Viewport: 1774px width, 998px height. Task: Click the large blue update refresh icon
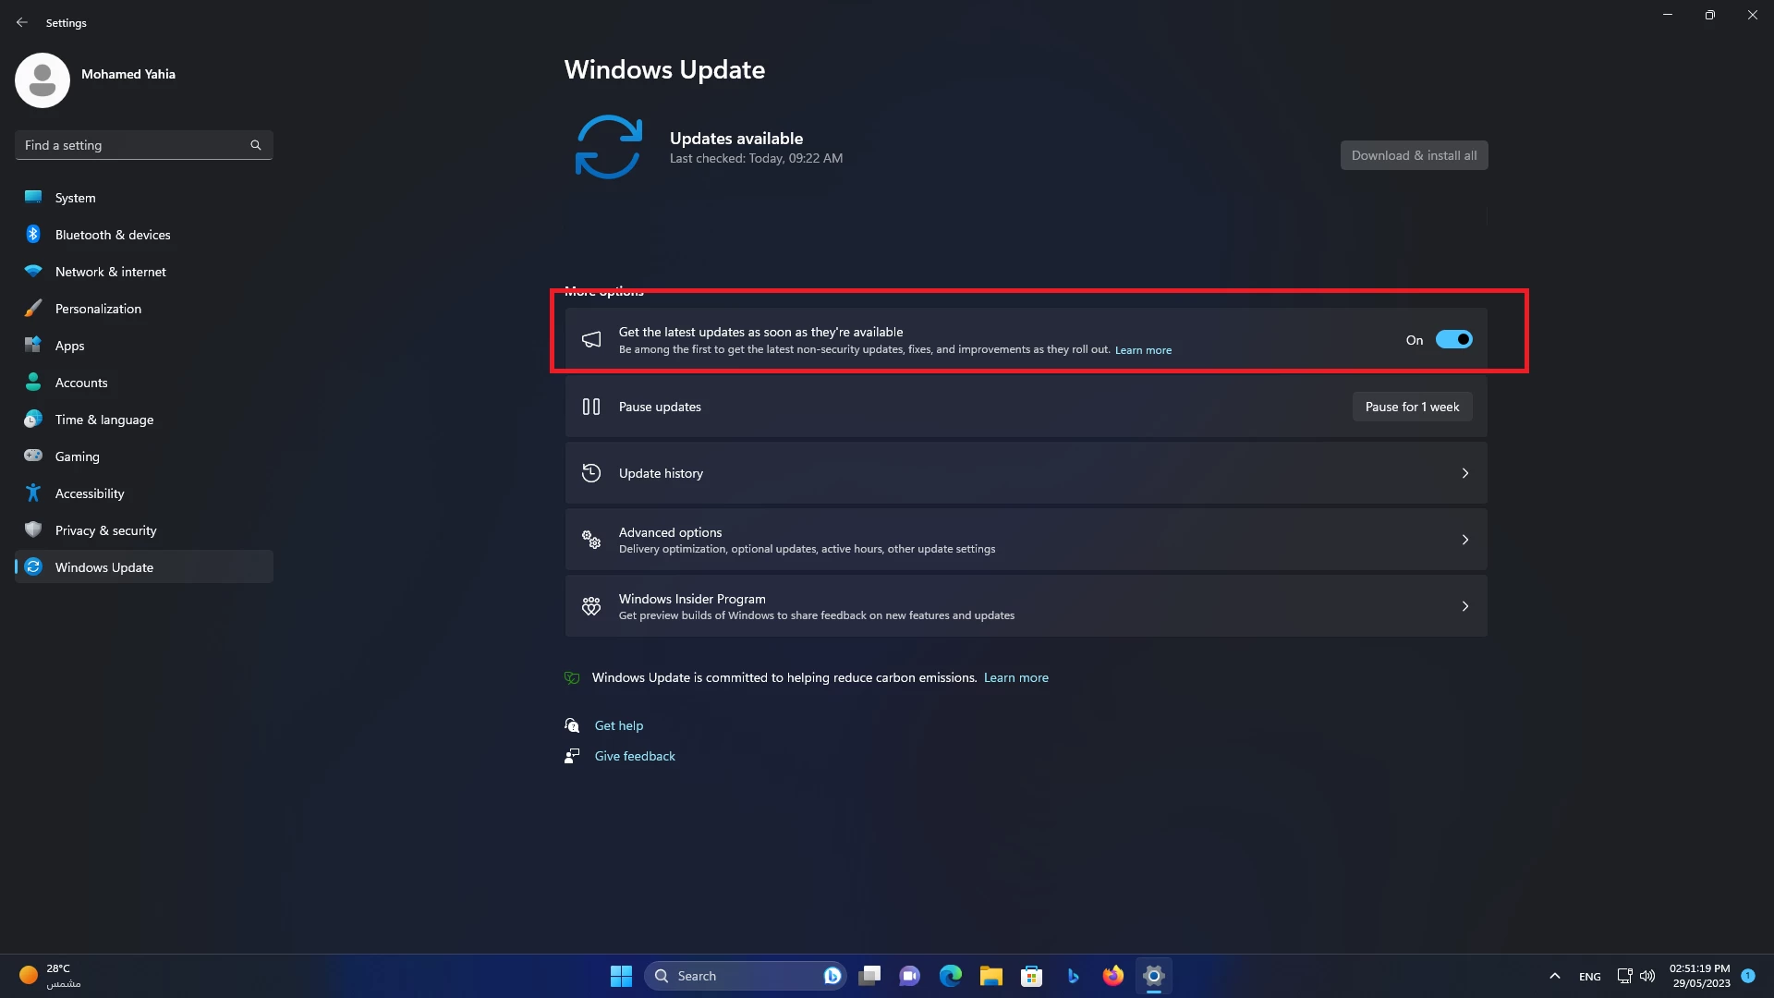click(609, 147)
